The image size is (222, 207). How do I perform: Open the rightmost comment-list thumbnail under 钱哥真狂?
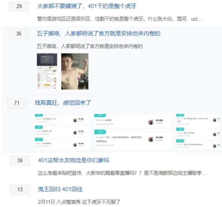[x=199, y=132]
